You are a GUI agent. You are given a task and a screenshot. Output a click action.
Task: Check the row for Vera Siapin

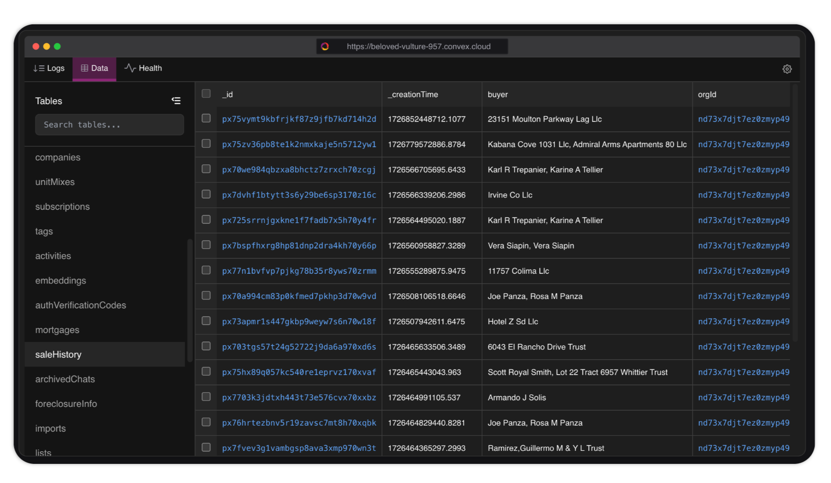(x=206, y=245)
